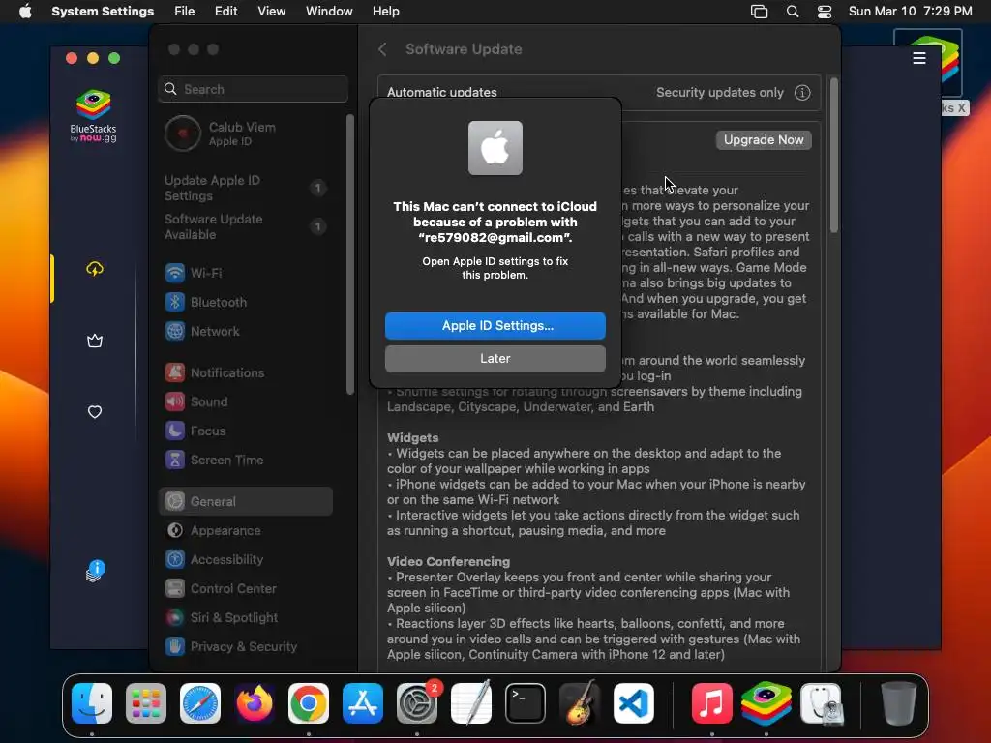Select Focus in the sidebar
991x743 pixels.
click(x=247, y=431)
